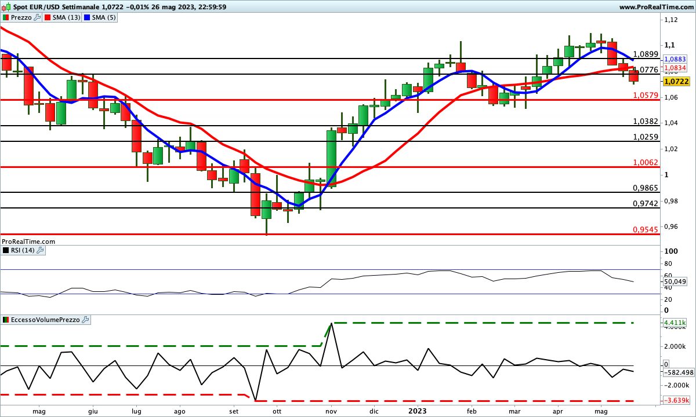
Task: Click the set month label on the time axis
Action: 234,412
